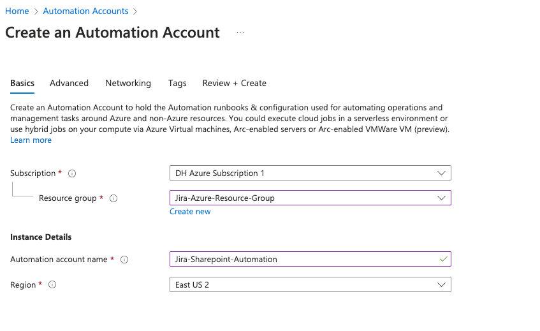The image size is (540, 331).
Task: Switch to the Basics tab
Action: pos(22,83)
